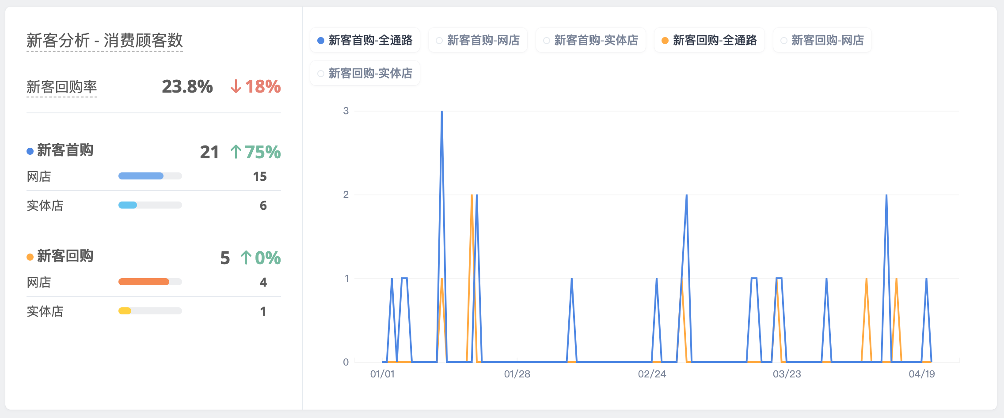Enable the 新客回购-网店 legend series
This screenshot has width=1004, height=418.
822,40
